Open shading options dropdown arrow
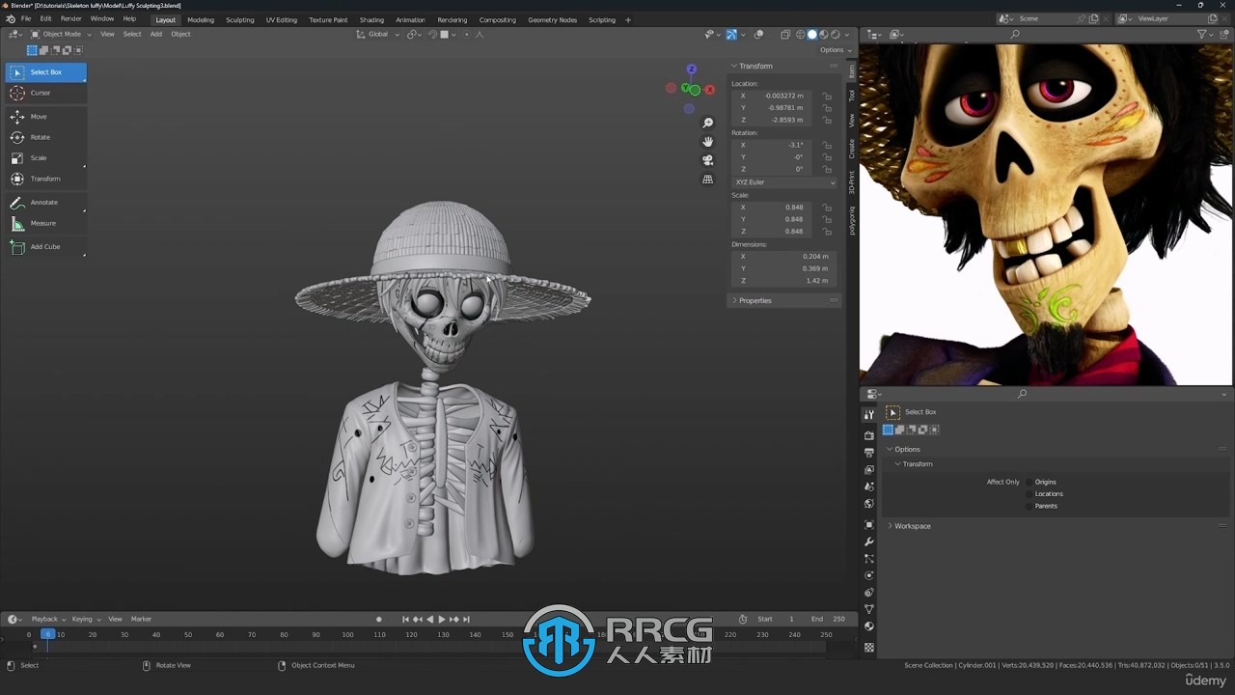 coord(847,35)
